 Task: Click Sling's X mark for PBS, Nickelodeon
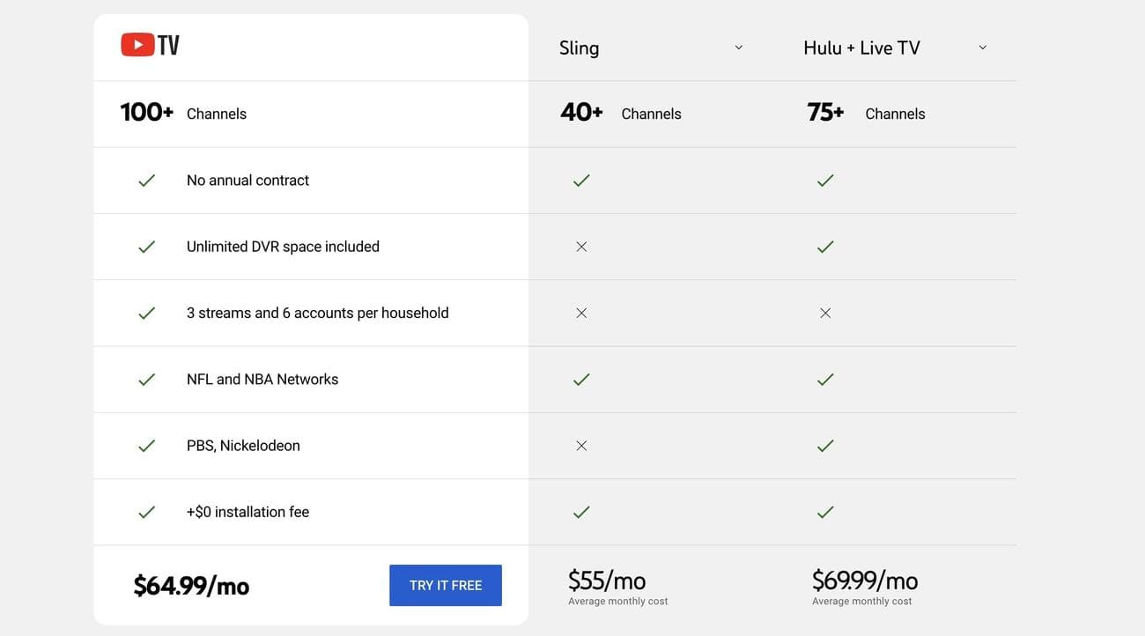(578, 443)
